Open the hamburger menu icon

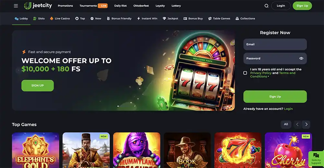(x=16, y=6)
